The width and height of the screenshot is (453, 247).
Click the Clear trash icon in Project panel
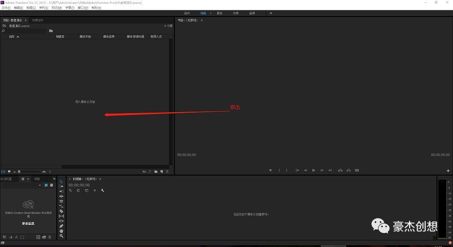167,172
